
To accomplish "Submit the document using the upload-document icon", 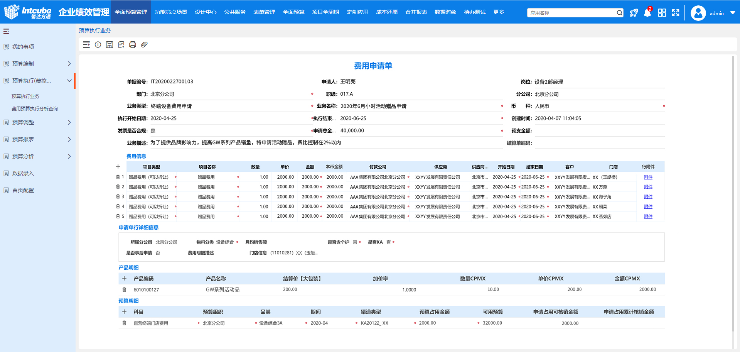I will pyautogui.click(x=121, y=44).
